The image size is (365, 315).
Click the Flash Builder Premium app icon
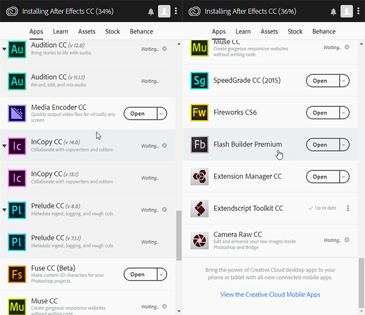pos(199,145)
